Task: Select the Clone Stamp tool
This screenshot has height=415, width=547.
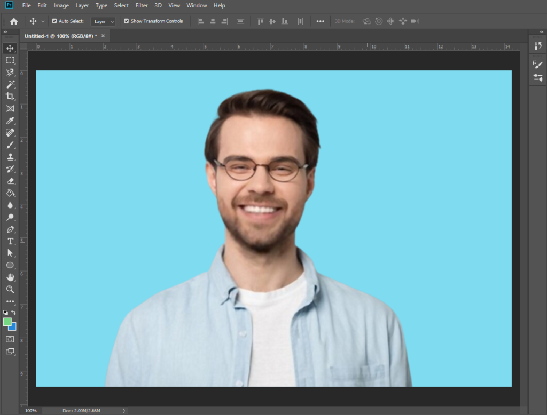Action: click(x=10, y=157)
